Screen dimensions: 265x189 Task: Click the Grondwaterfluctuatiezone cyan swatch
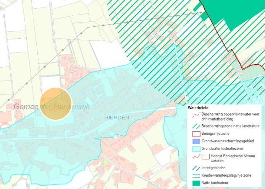click(196, 149)
